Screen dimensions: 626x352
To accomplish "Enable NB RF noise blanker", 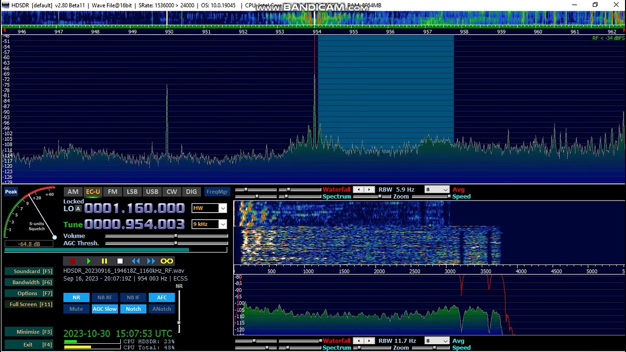I will click(105, 297).
